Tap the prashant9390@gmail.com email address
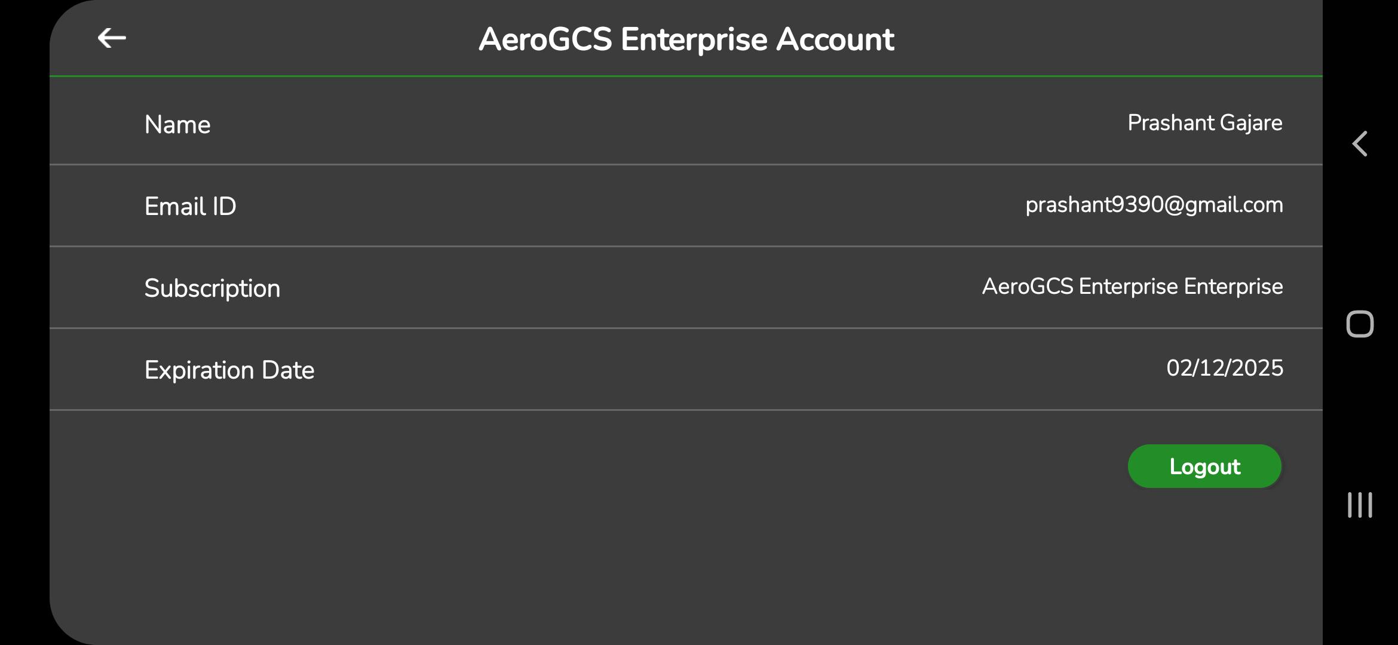Screen dimensions: 1398x645 (1154, 205)
